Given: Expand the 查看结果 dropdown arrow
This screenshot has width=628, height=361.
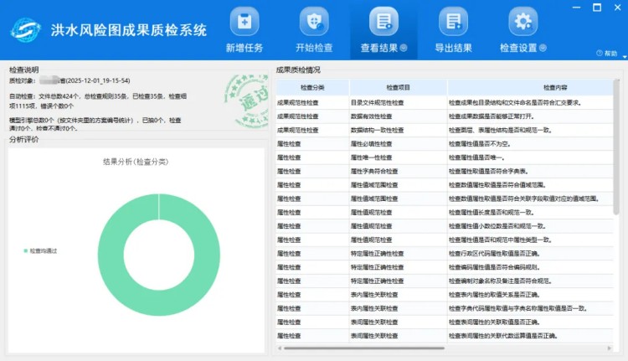Looking at the screenshot, I should coord(404,49).
